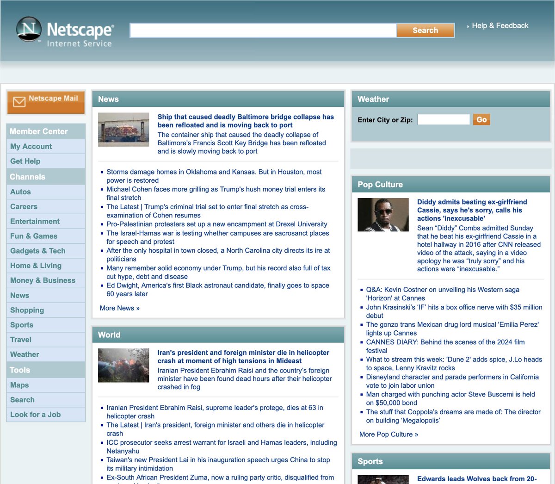
Task: Open Edwards leads Wolves back headline
Action: (477, 479)
